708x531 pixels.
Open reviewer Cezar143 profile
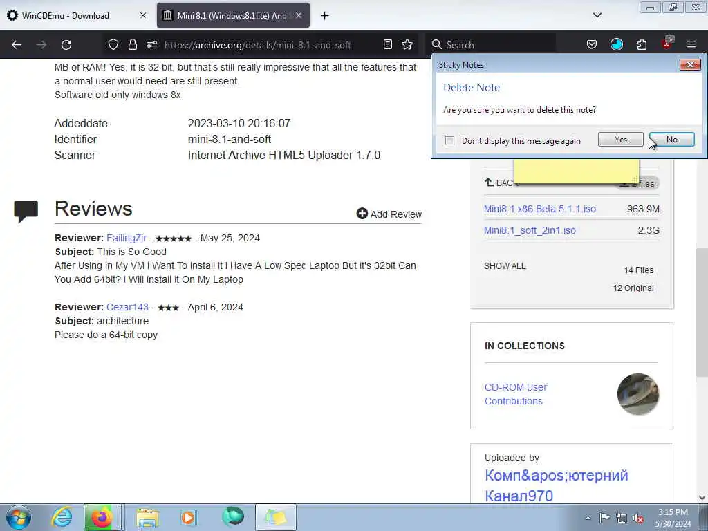click(x=127, y=307)
